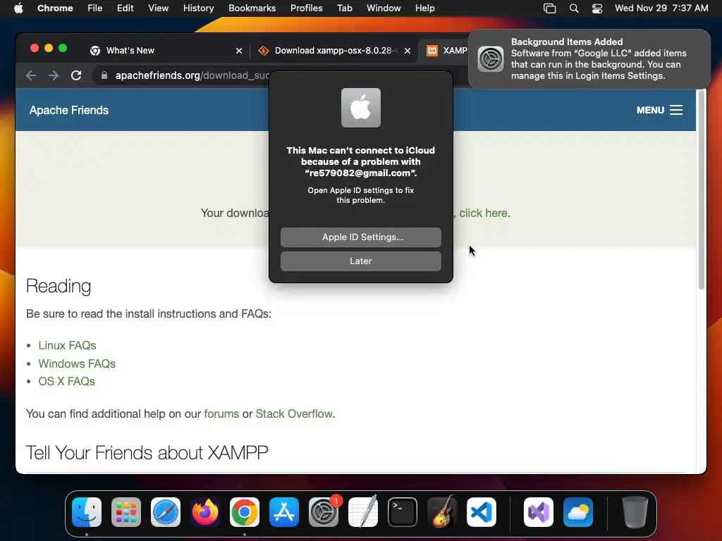Launch Visual Studio Code from dock

[x=481, y=512]
